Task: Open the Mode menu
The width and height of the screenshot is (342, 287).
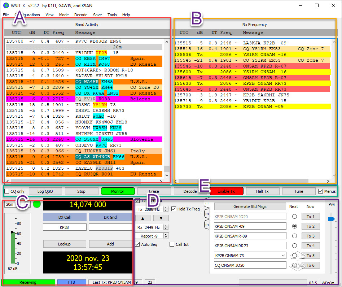Action: [x=64, y=15]
